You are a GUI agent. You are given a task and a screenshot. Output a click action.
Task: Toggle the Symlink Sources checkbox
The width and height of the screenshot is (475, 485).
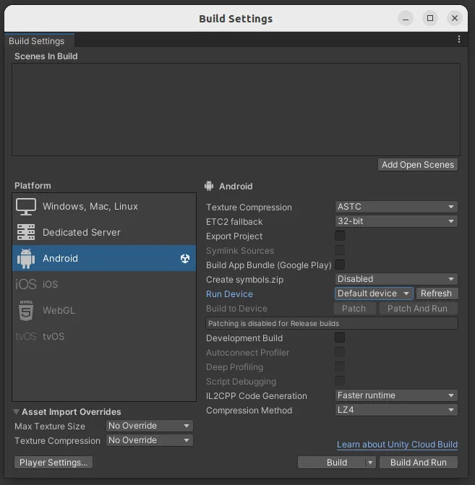coord(340,250)
